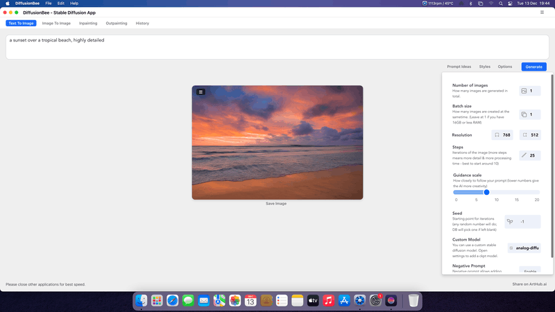Open Launchpad from the dock
Screen dimensions: 555x312
(x=157, y=301)
